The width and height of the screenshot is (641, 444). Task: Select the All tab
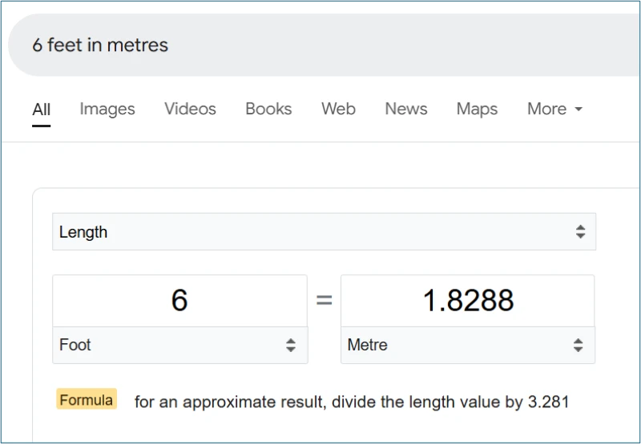[42, 110]
